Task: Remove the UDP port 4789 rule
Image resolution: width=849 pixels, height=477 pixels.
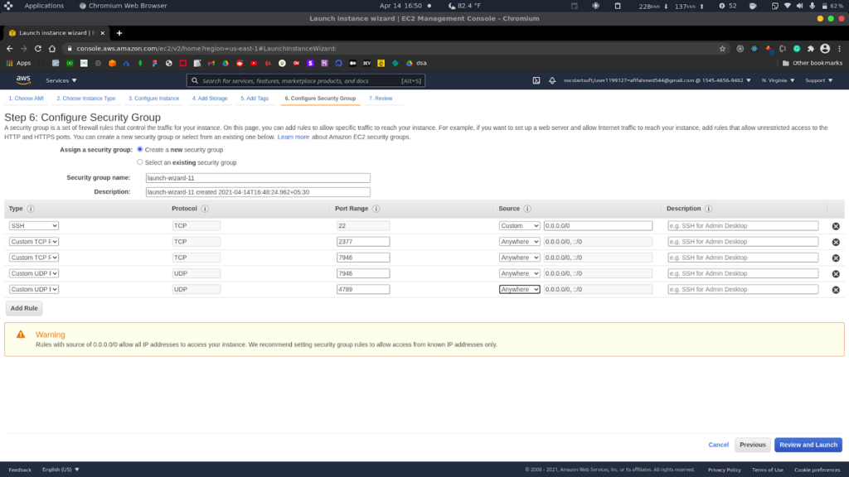Action: pos(835,290)
